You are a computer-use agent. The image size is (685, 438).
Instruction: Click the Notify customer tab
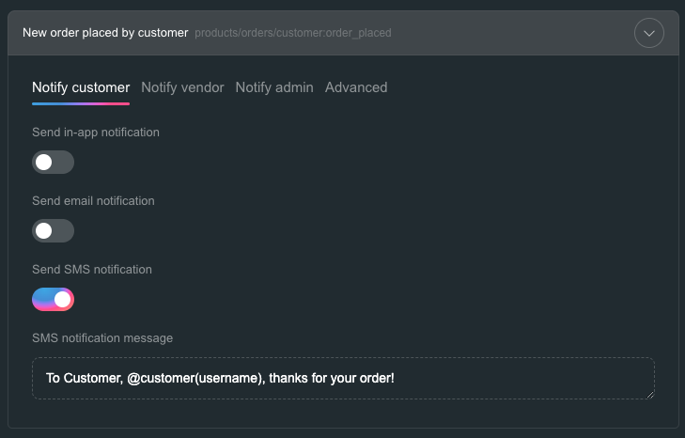coord(81,87)
